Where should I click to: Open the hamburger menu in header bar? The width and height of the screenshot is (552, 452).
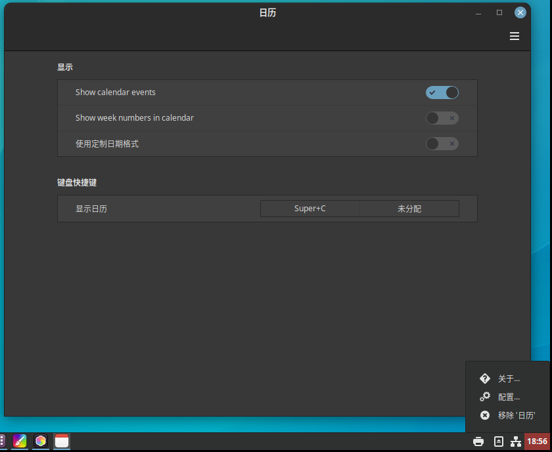point(515,36)
